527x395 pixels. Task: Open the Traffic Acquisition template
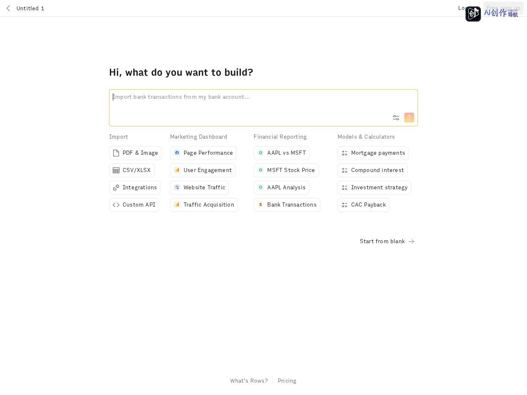pyautogui.click(x=204, y=205)
